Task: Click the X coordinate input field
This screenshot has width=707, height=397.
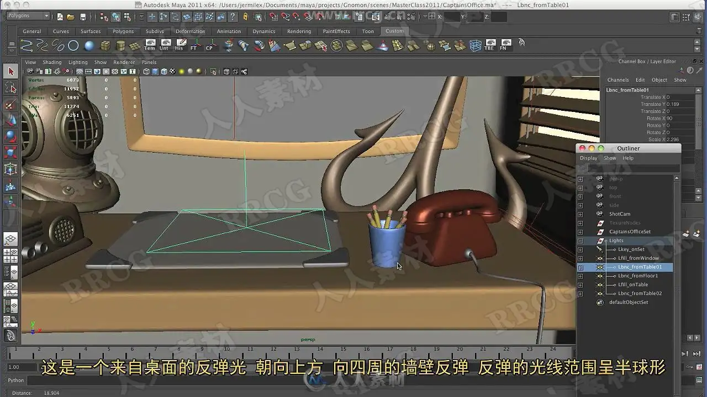Action: coord(452,17)
